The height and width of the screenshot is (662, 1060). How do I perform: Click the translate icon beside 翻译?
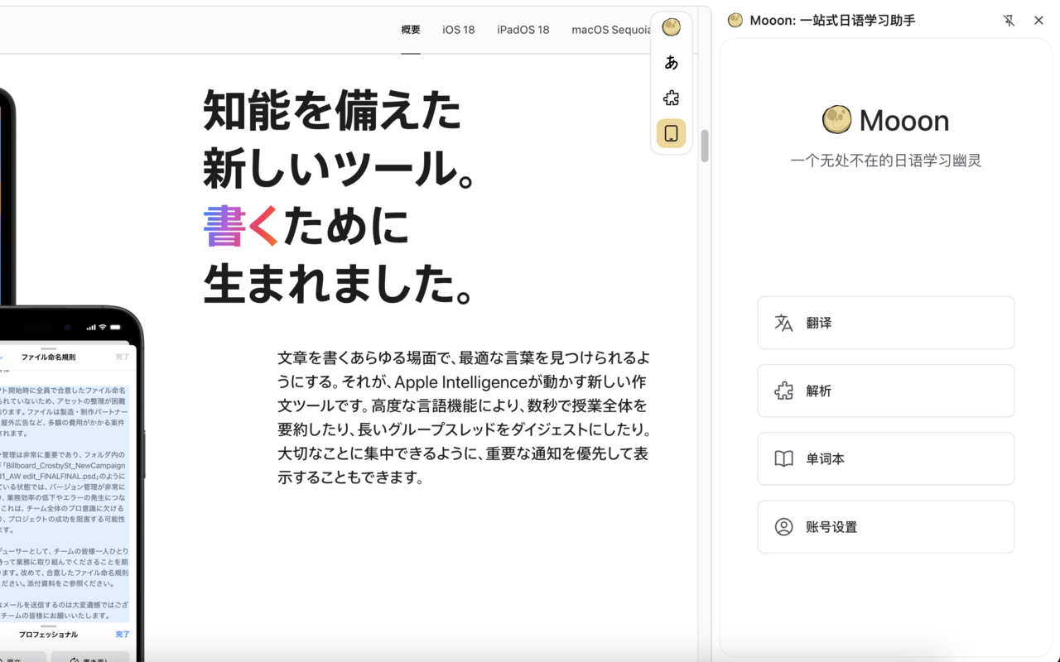[x=783, y=323]
